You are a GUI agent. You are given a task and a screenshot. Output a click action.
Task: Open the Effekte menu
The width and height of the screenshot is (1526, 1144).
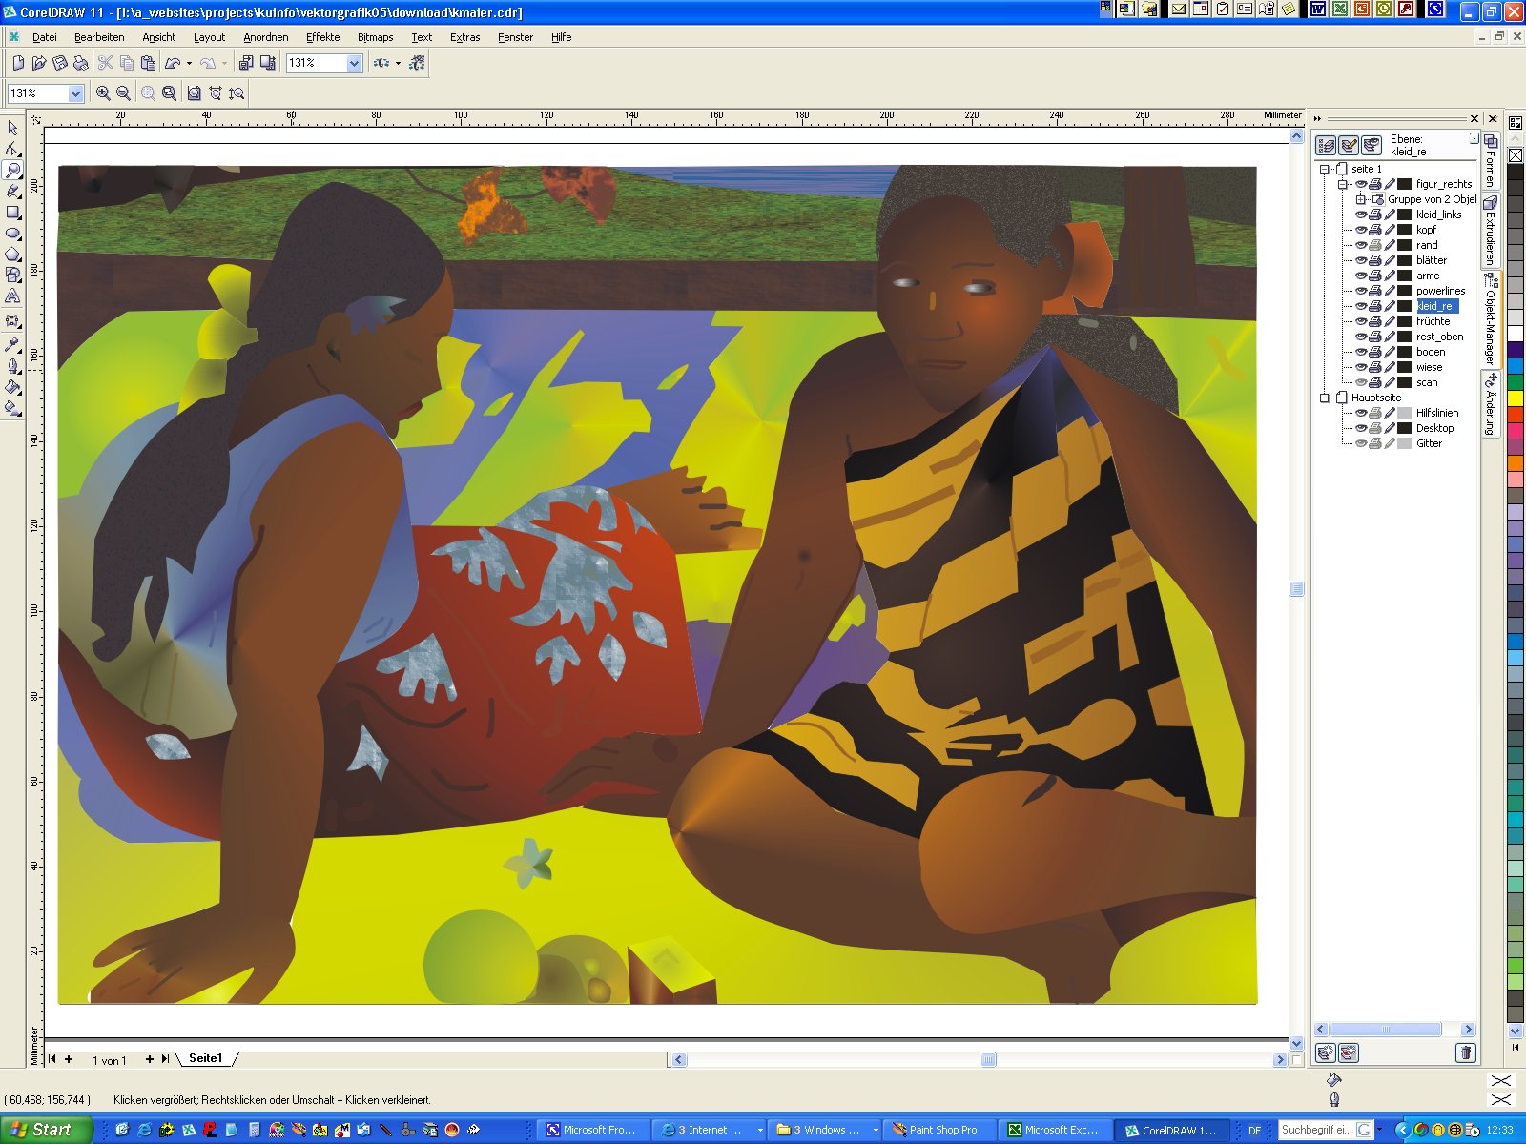pos(322,37)
